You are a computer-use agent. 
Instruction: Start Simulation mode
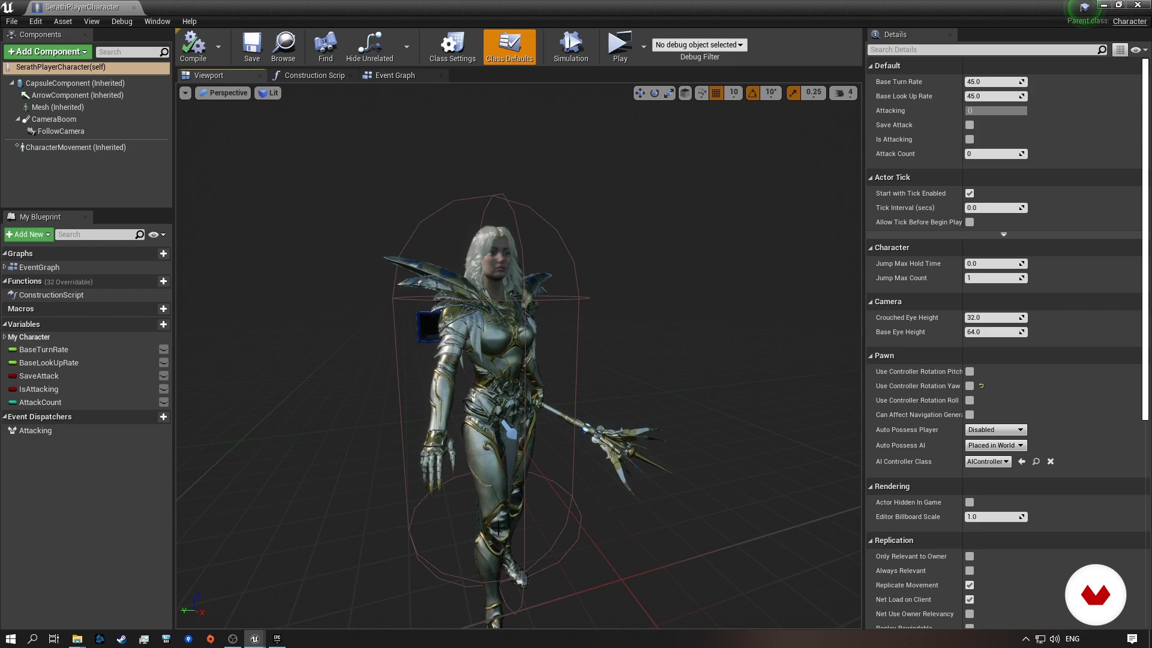[x=571, y=47]
